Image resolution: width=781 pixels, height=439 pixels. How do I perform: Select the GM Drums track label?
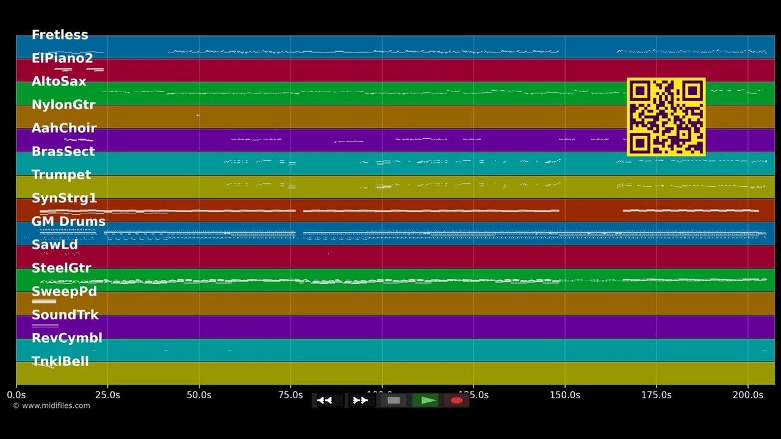click(x=68, y=221)
